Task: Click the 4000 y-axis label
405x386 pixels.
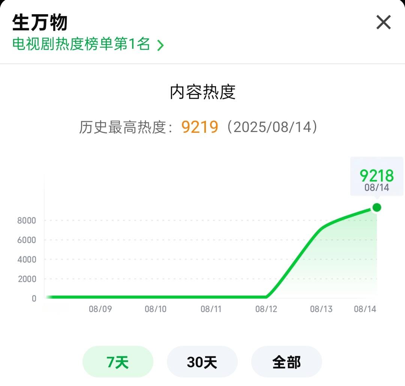Action: (27, 260)
